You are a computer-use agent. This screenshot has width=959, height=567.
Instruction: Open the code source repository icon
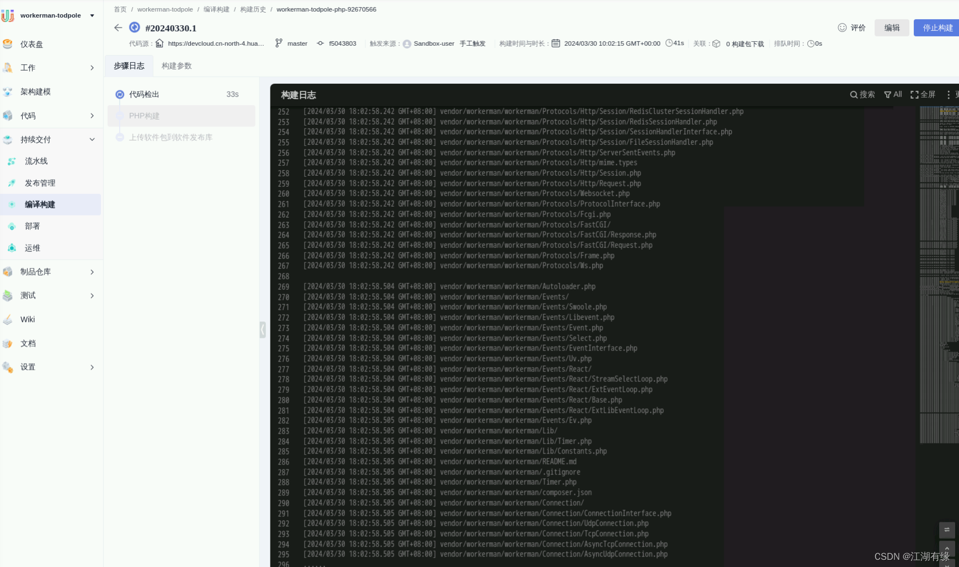pos(159,43)
